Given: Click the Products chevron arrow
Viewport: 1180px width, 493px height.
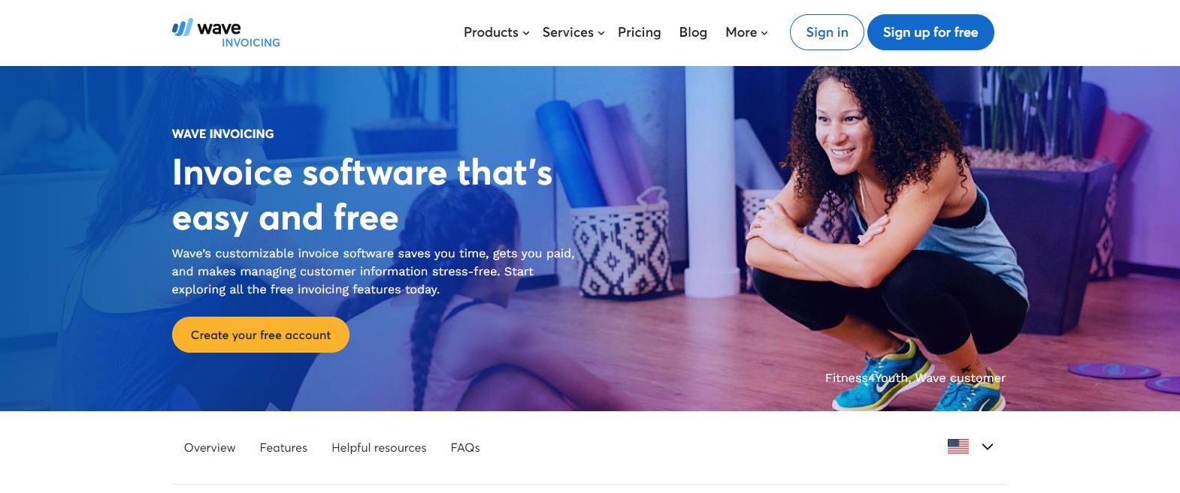Looking at the screenshot, I should 526,33.
